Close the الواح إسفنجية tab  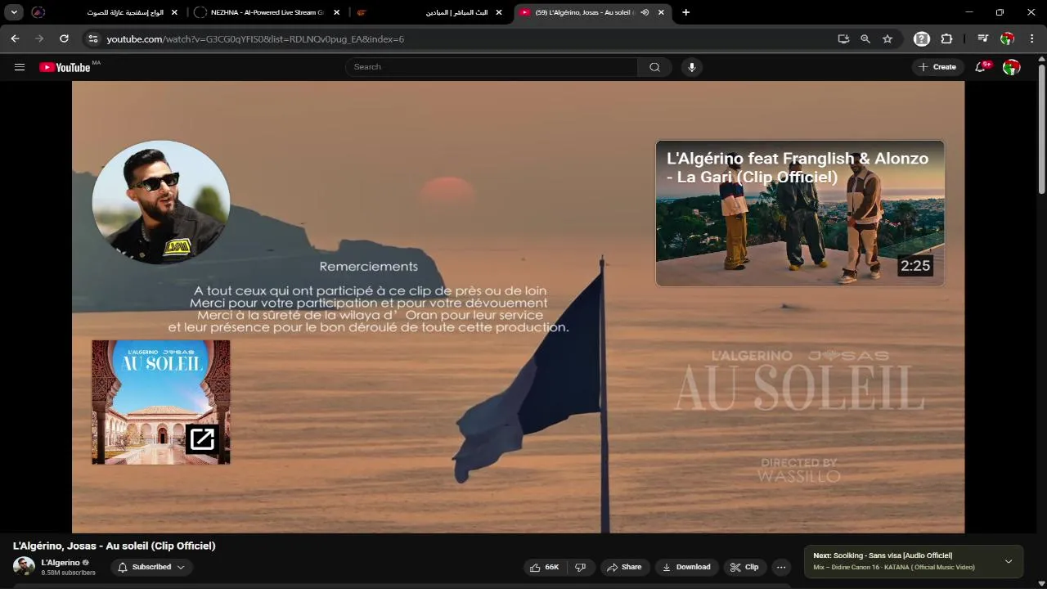[174, 12]
